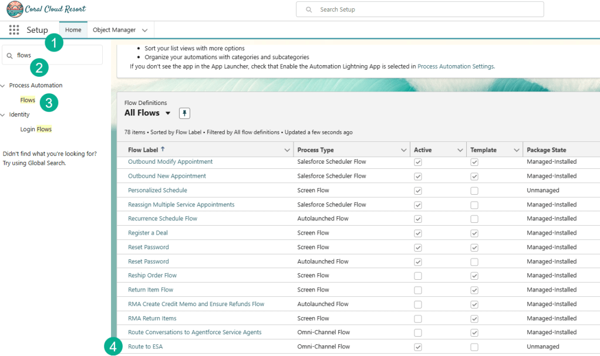The height and width of the screenshot is (356, 600).
Task: Open the Route to ESA flow
Action: 145,347
